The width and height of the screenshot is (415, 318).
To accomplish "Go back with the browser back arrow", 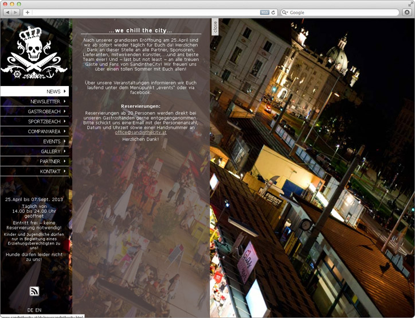I will 7,13.
